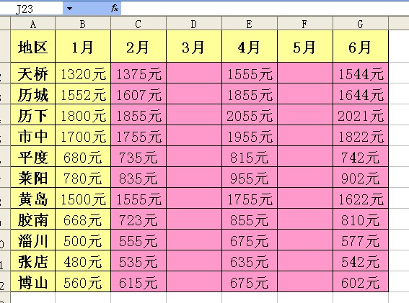Click into the formula bar input area
Image resolution: width=409 pixels, height=303 pixels.
(x=265, y=9)
